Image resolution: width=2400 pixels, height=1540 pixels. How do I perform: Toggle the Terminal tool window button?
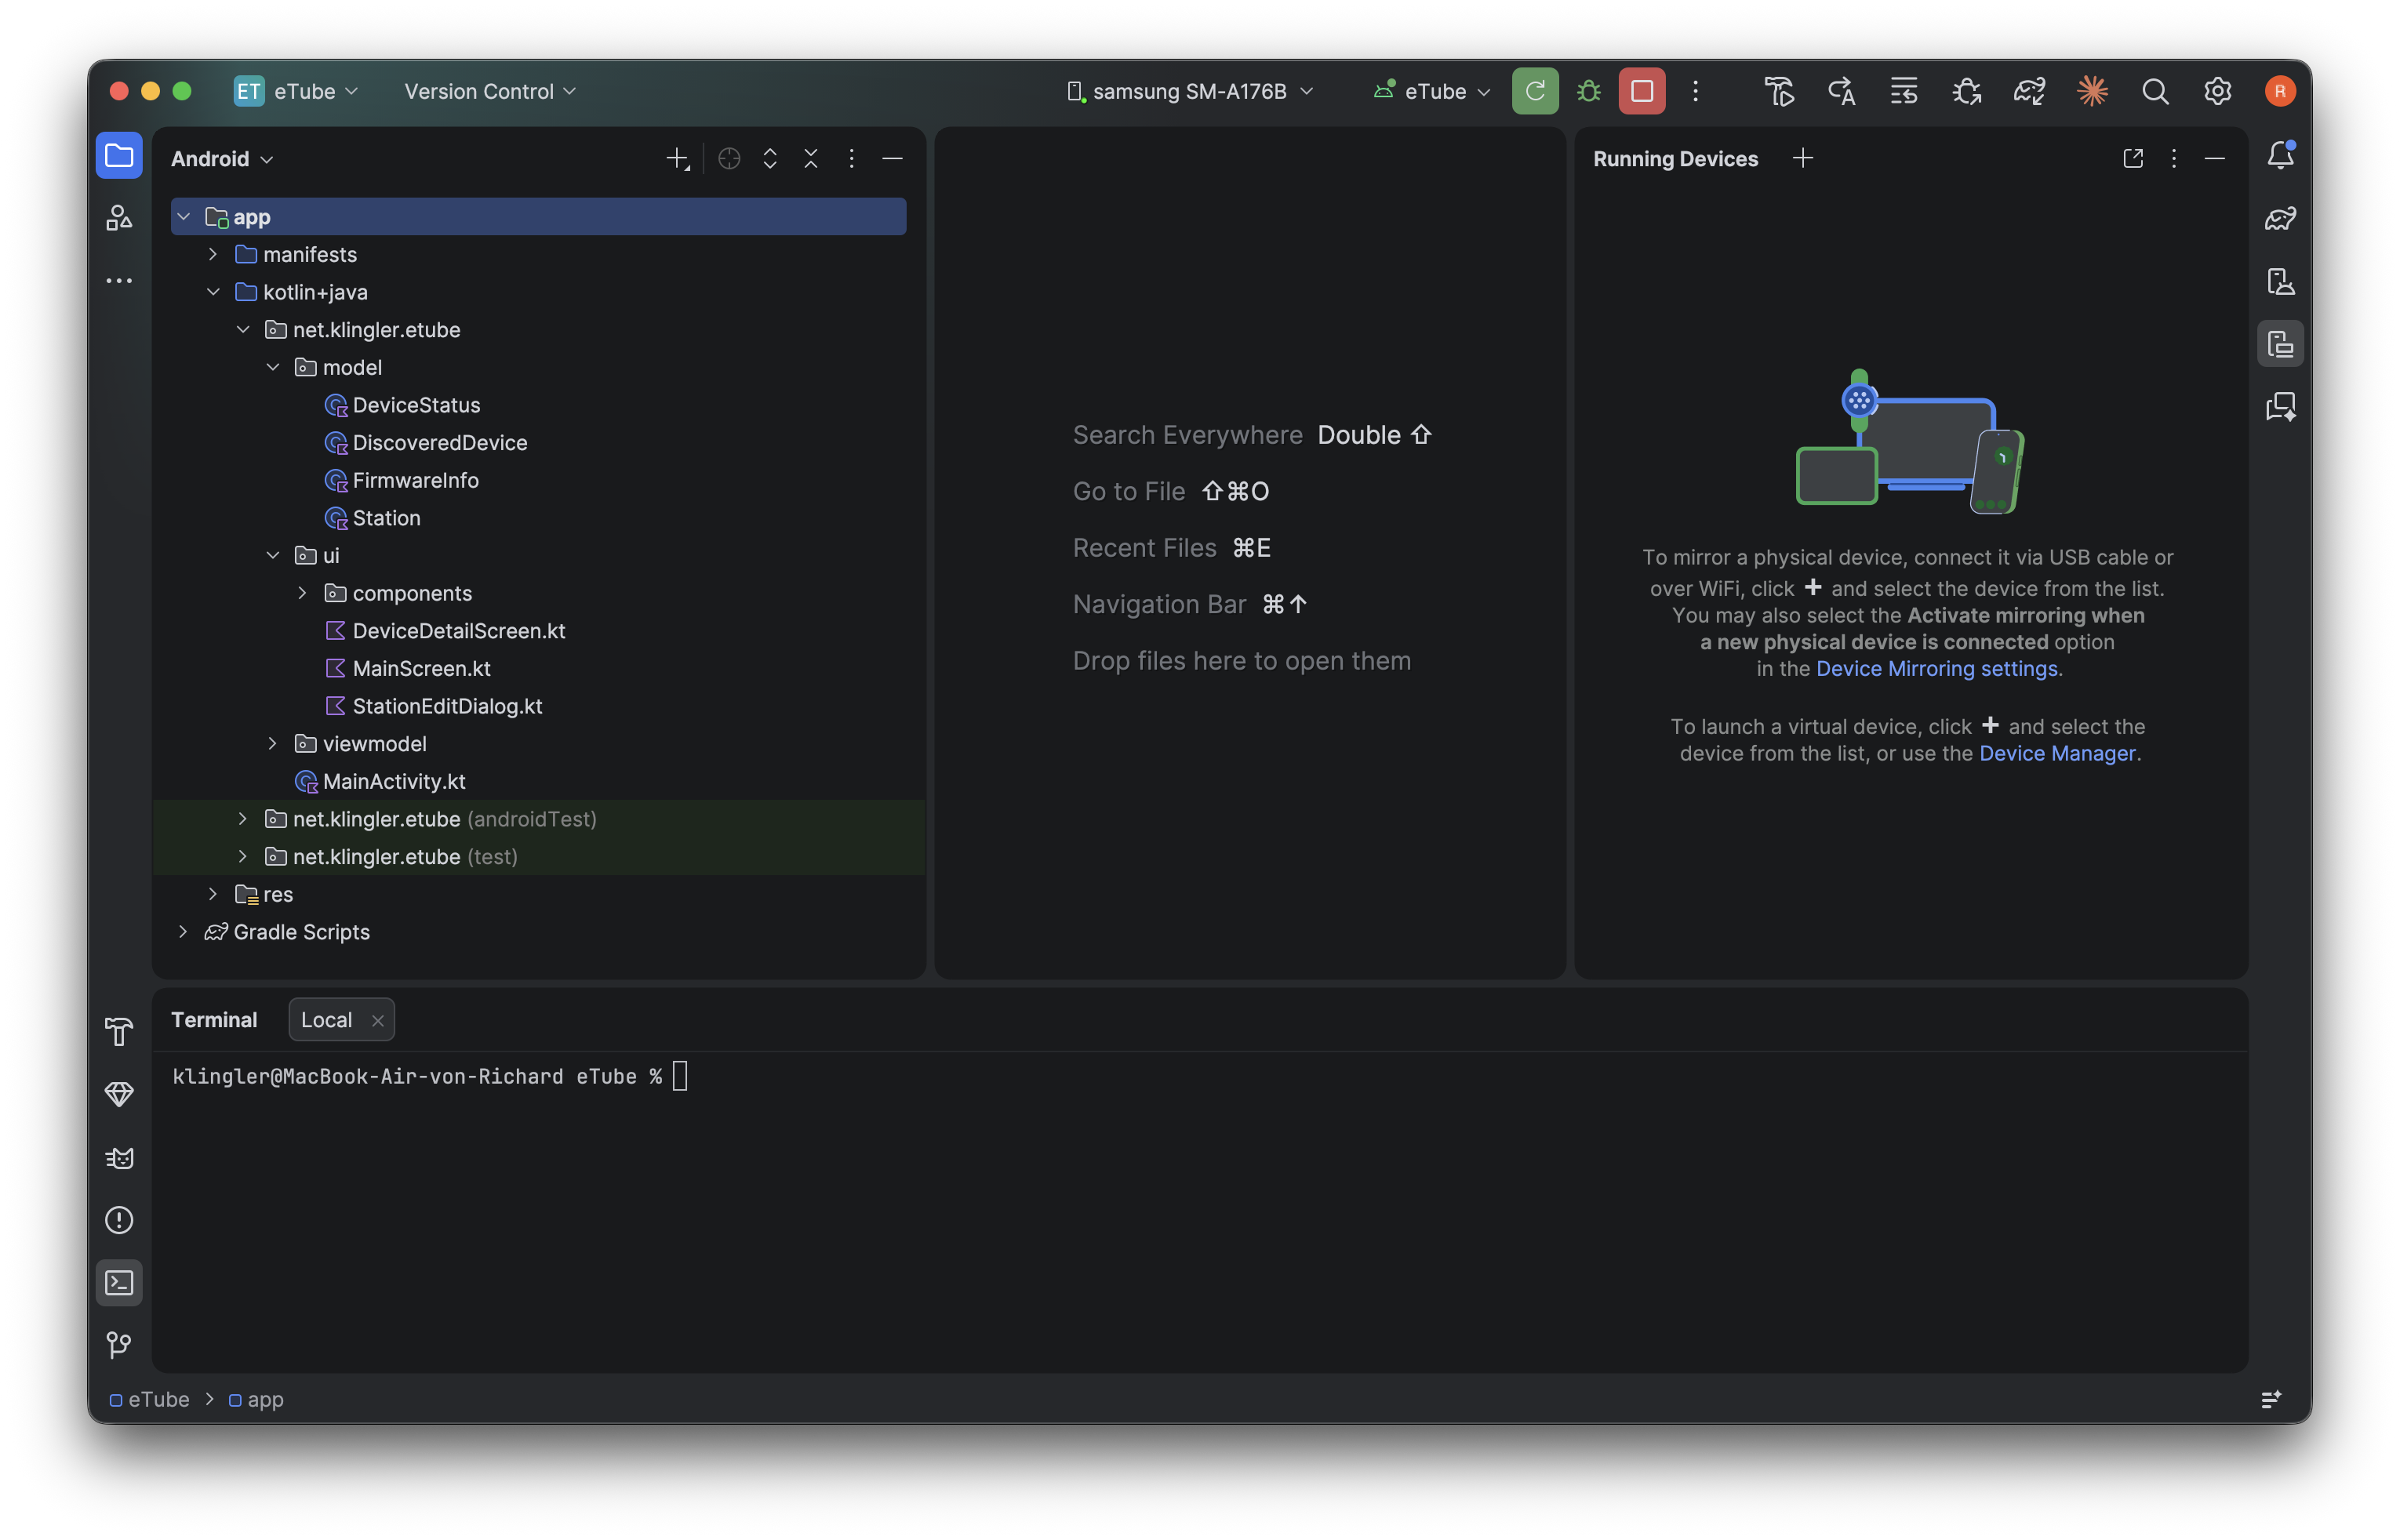[x=119, y=1283]
